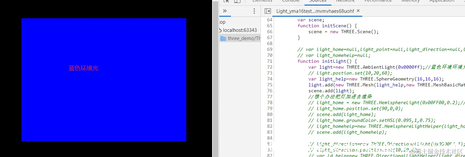465x157 pixels.
Task: Click the '// scene.add(light_homehelp);' comment
Action: tap(347, 132)
